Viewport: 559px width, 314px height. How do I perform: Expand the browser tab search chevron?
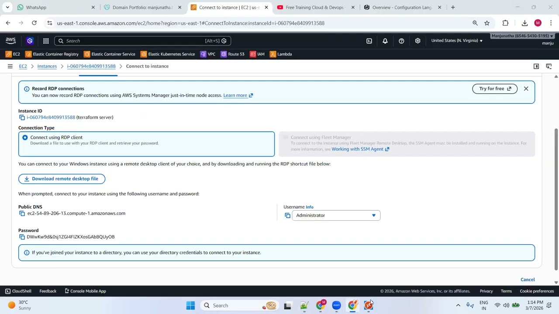pyautogui.click(x=7, y=7)
